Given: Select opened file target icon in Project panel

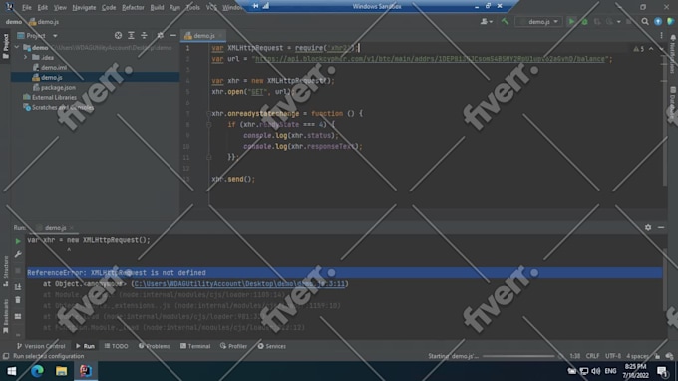Looking at the screenshot, I should 118,36.
